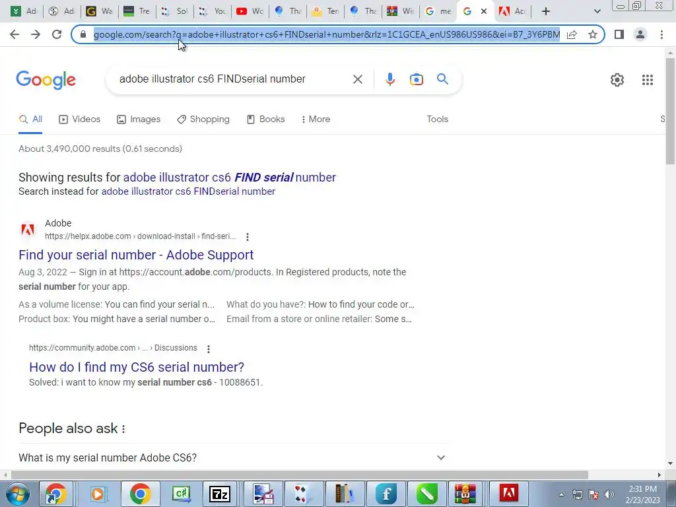
Task: Switch to the Google 'me' tab
Action: [x=438, y=11]
